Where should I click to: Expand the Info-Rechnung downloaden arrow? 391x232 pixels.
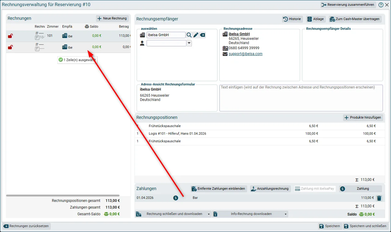(286, 214)
